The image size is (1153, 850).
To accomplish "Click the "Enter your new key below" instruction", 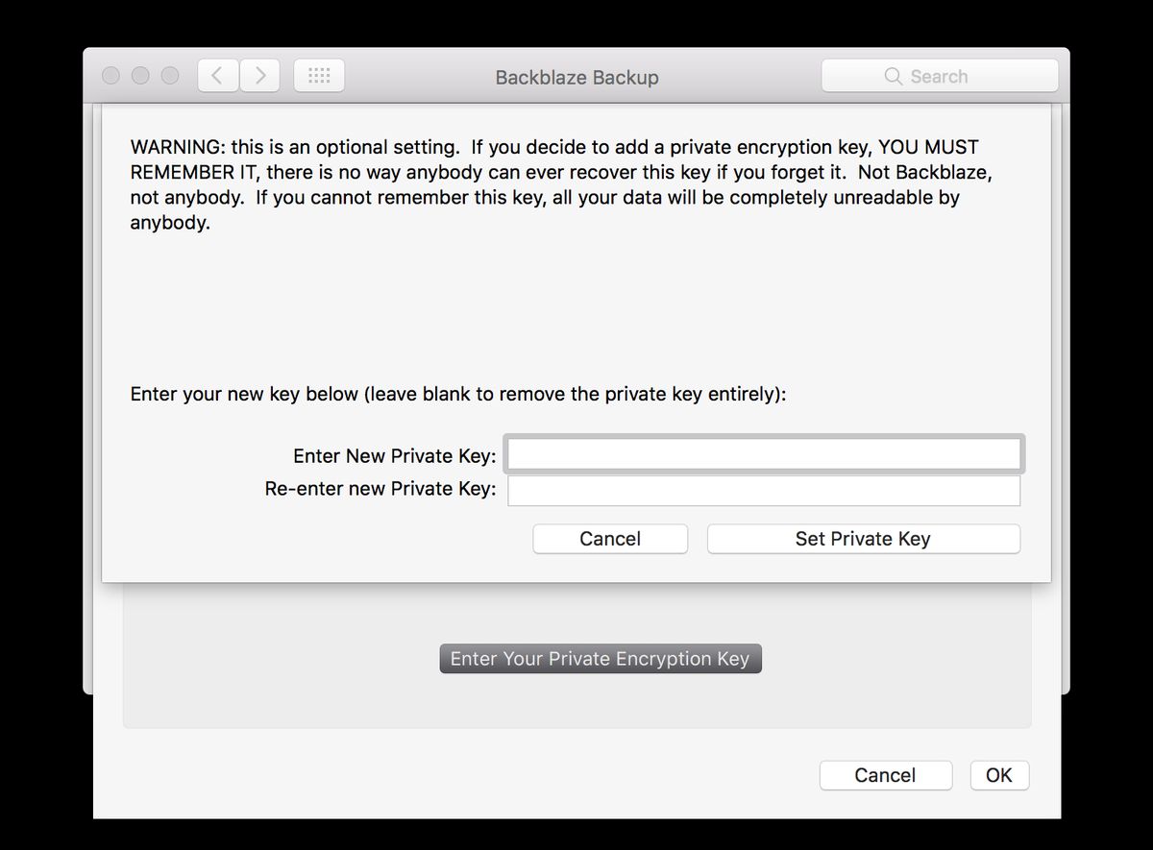I will 457,394.
